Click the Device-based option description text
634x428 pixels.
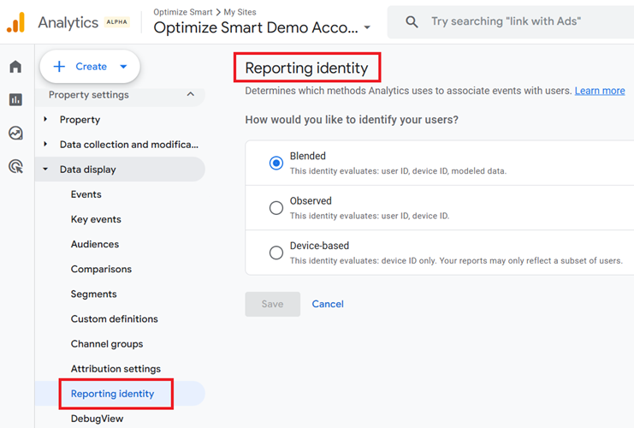click(456, 261)
